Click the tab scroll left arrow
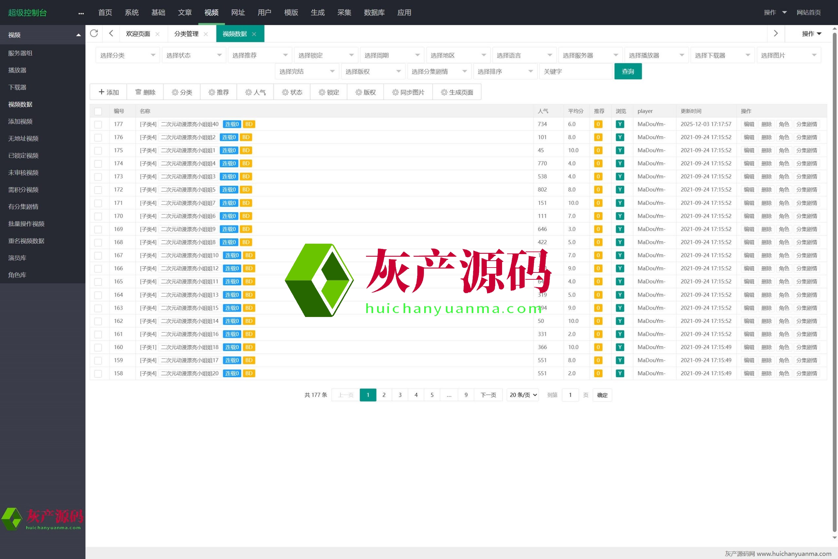 pyautogui.click(x=111, y=33)
